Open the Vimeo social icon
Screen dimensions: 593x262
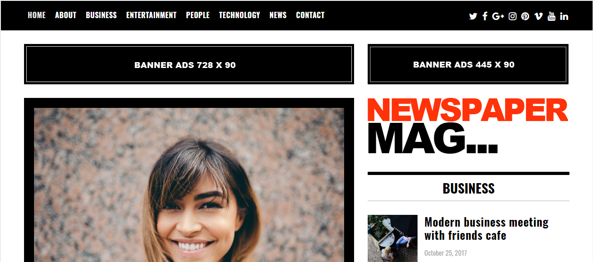(x=538, y=16)
